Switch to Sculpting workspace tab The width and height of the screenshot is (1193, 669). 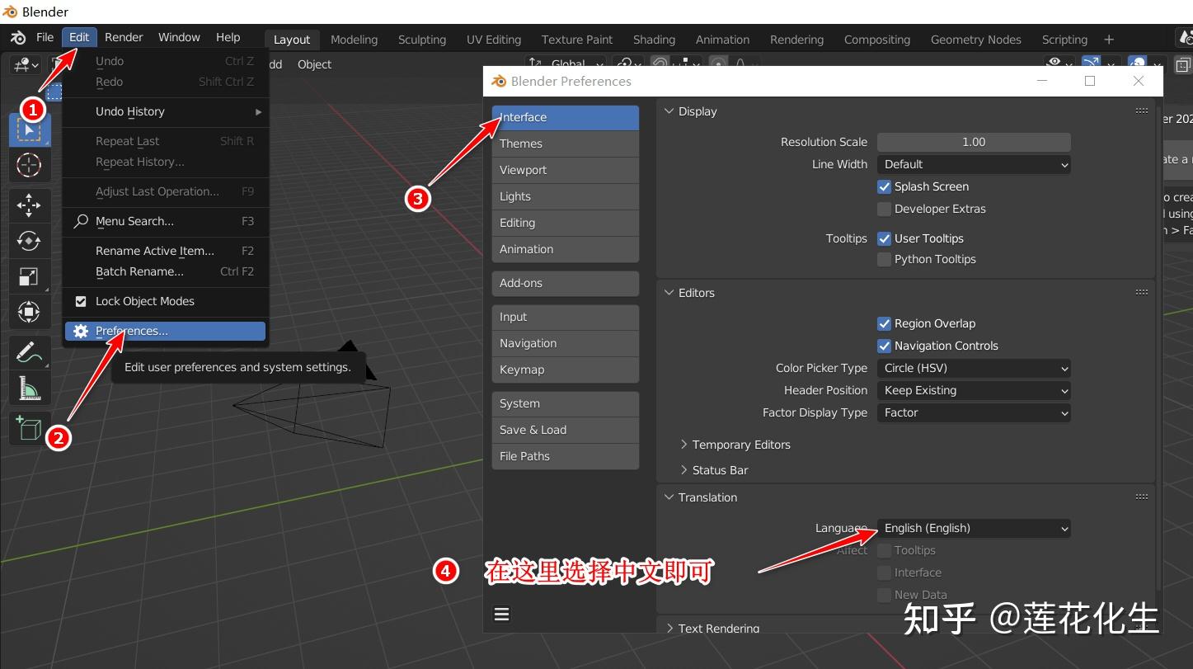click(422, 40)
